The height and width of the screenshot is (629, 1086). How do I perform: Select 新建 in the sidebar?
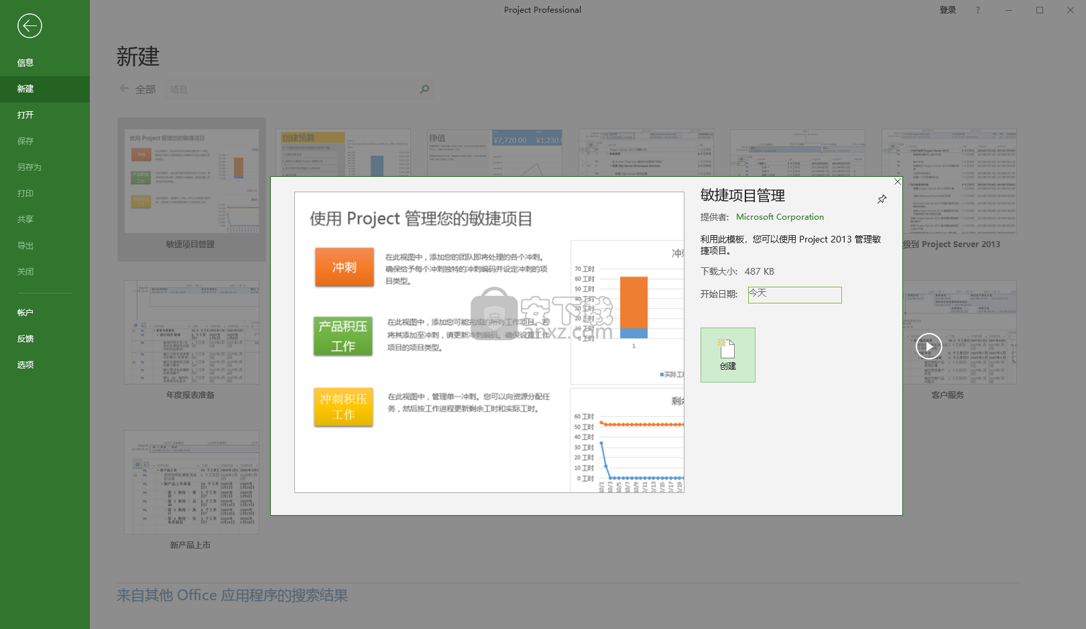pos(45,89)
